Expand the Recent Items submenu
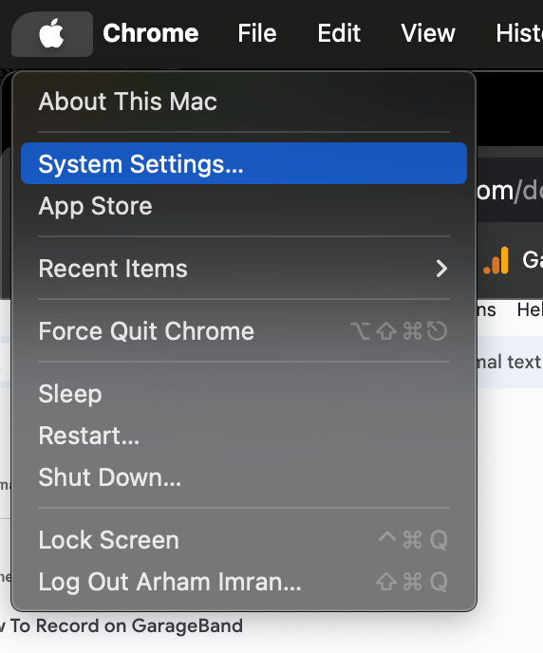This screenshot has width=543, height=653. pyautogui.click(x=244, y=269)
